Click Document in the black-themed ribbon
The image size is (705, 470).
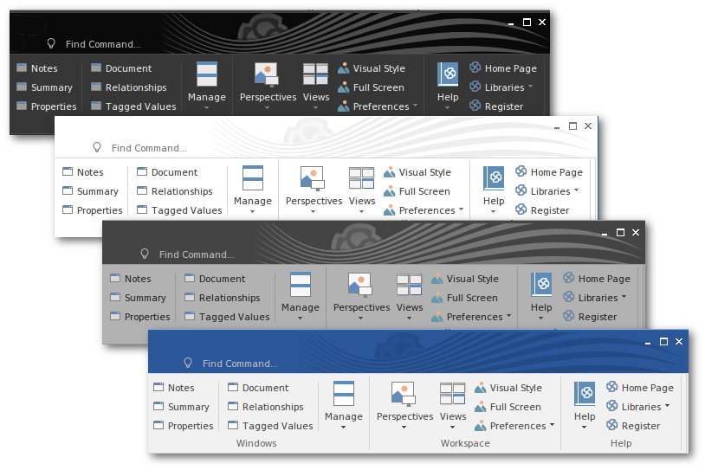click(127, 68)
